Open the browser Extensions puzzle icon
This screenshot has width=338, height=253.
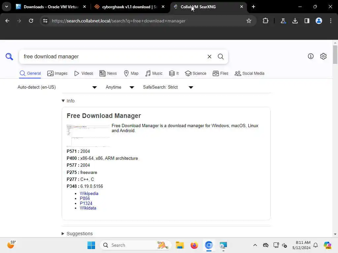coord(266,21)
